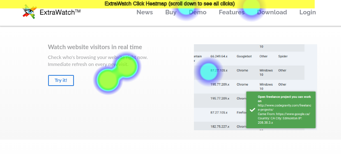
Task: Click the Googlebot row in visitor table
Action: coord(249,58)
